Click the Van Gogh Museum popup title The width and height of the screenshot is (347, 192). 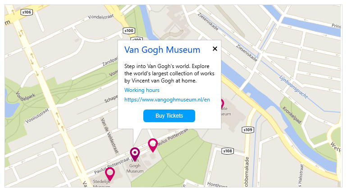tap(162, 50)
